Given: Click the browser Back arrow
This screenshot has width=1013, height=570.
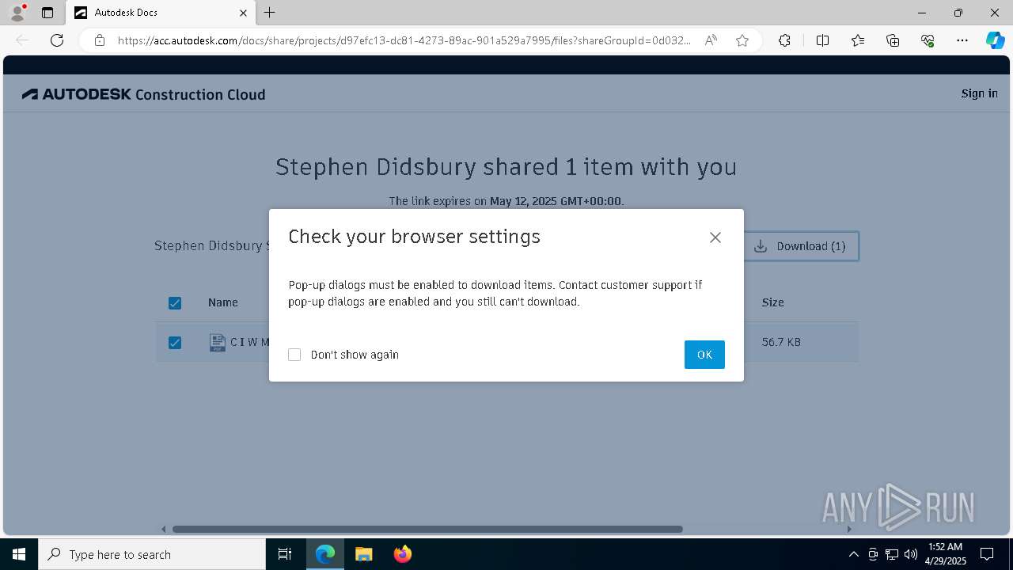Looking at the screenshot, I should point(22,40).
